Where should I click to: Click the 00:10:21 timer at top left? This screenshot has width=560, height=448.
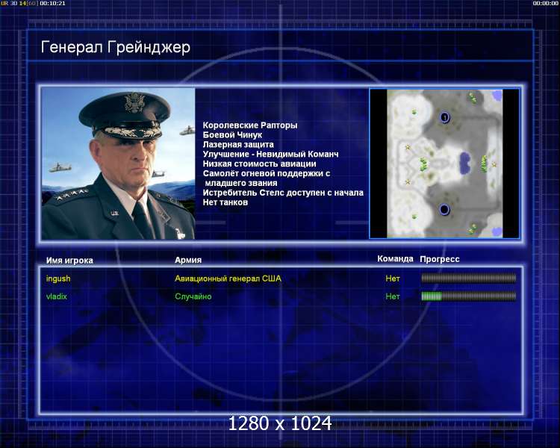coord(52,3)
